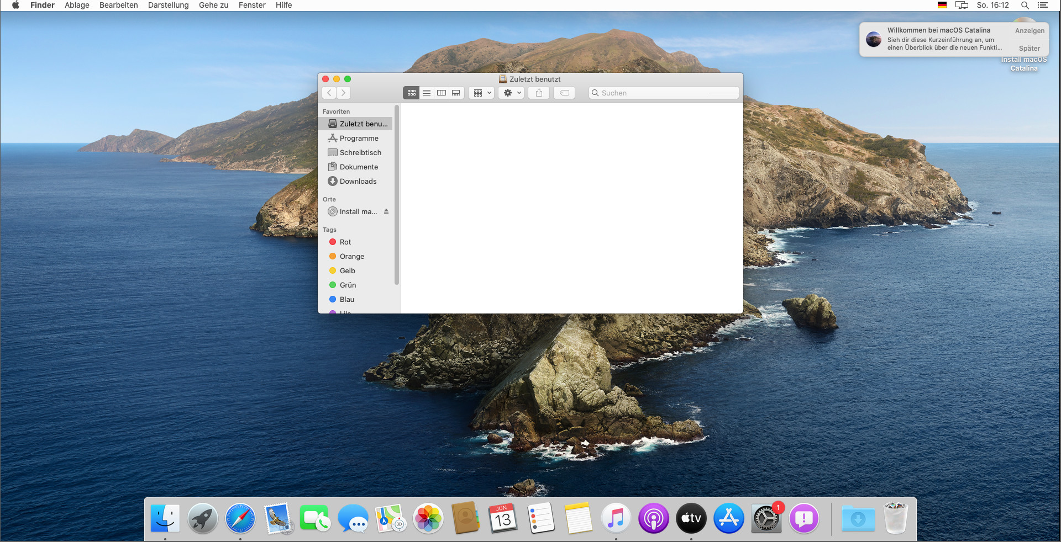Open the German input source menu
Viewport: 1061px width, 542px height.
click(942, 5)
